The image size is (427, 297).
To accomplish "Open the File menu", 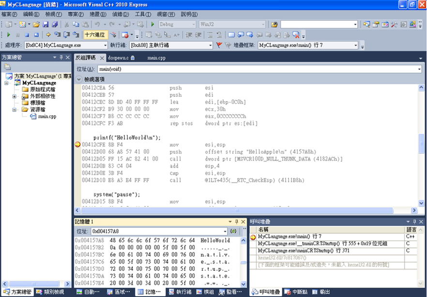I will pos(9,14).
